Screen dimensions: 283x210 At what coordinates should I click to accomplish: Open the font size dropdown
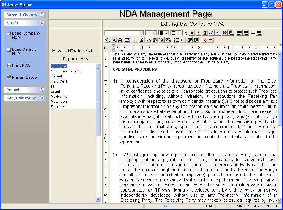point(154,33)
